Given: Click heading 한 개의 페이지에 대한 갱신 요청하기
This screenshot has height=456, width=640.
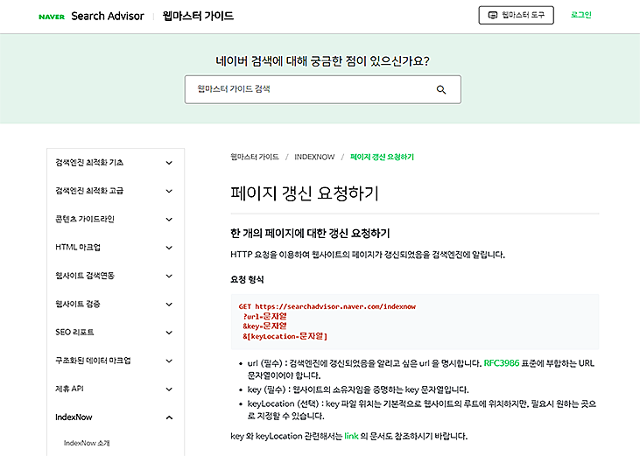Looking at the screenshot, I should 310,234.
